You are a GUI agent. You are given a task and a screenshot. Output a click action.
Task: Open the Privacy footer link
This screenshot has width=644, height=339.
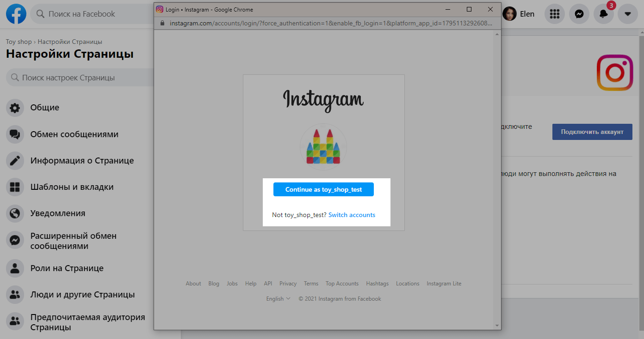(x=288, y=284)
